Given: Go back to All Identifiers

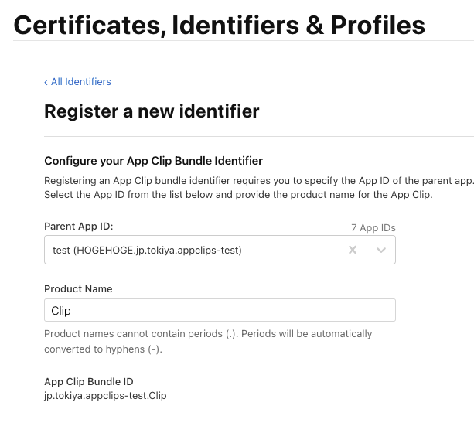Looking at the screenshot, I should [x=80, y=82].
